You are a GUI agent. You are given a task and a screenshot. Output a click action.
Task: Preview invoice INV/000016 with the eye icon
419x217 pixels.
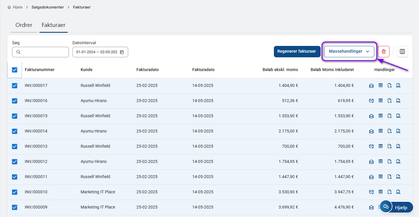(x=380, y=101)
